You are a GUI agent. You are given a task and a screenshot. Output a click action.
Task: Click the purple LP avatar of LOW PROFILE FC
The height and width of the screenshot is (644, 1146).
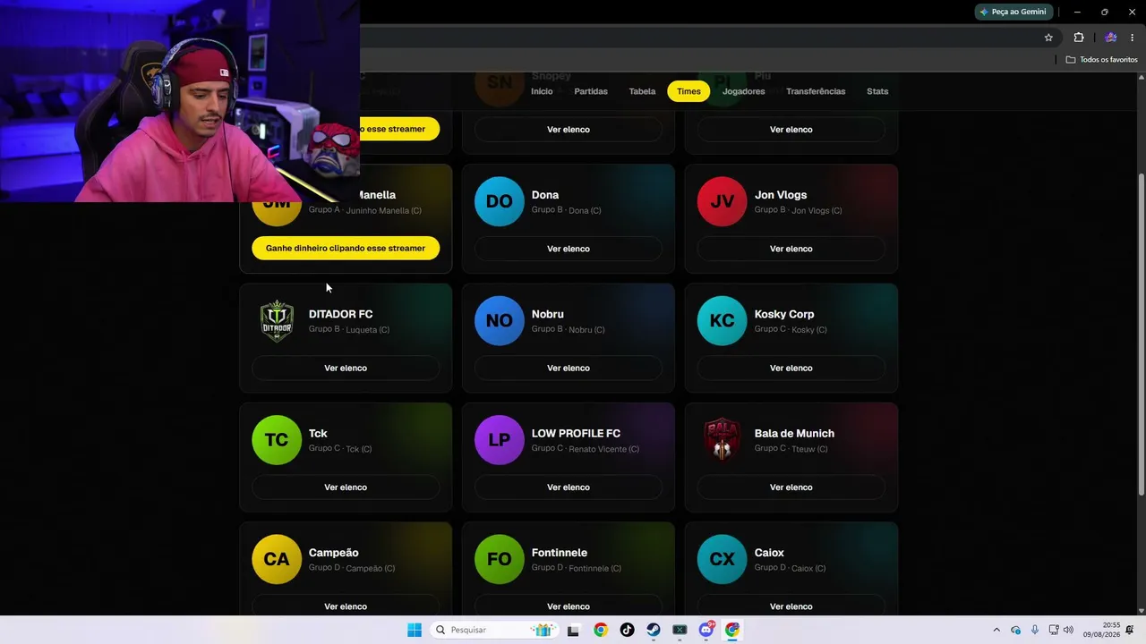499,440
